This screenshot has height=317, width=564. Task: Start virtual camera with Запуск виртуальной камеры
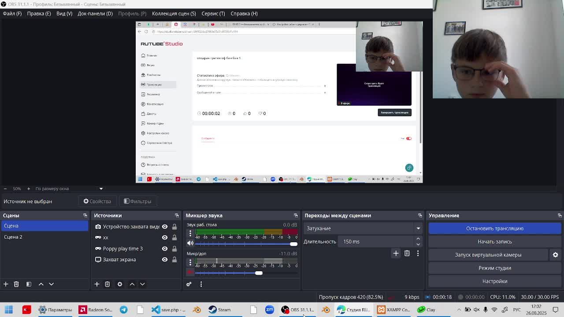[488, 255]
